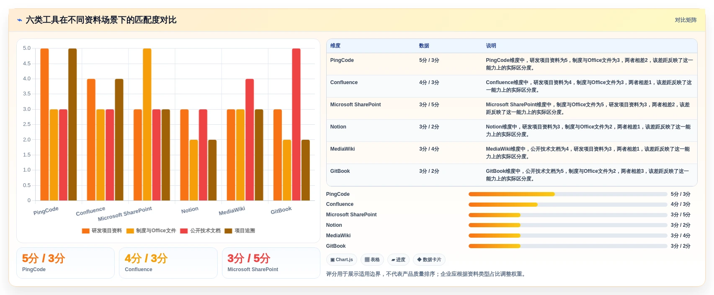This screenshot has width=714, height=295.
Task: Click 4分 / 3分 value in Confluence table row
Action: pyautogui.click(x=429, y=82)
